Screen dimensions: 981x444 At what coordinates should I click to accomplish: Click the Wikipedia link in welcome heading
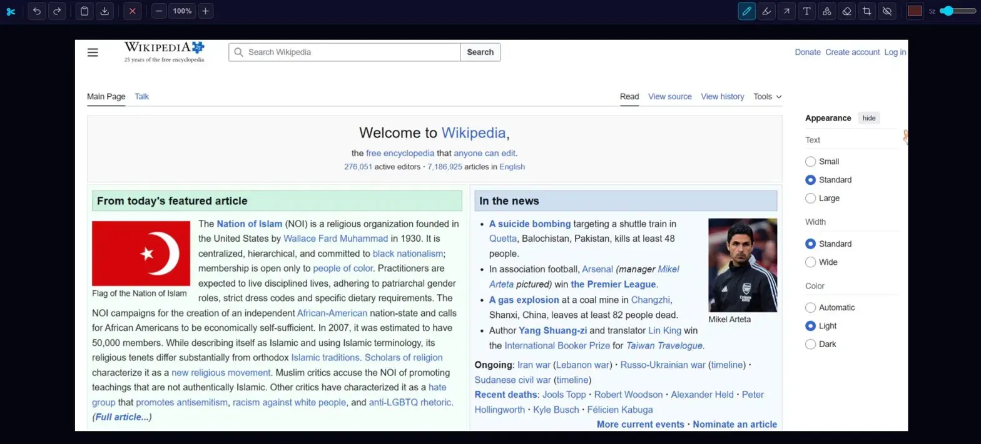tap(474, 132)
